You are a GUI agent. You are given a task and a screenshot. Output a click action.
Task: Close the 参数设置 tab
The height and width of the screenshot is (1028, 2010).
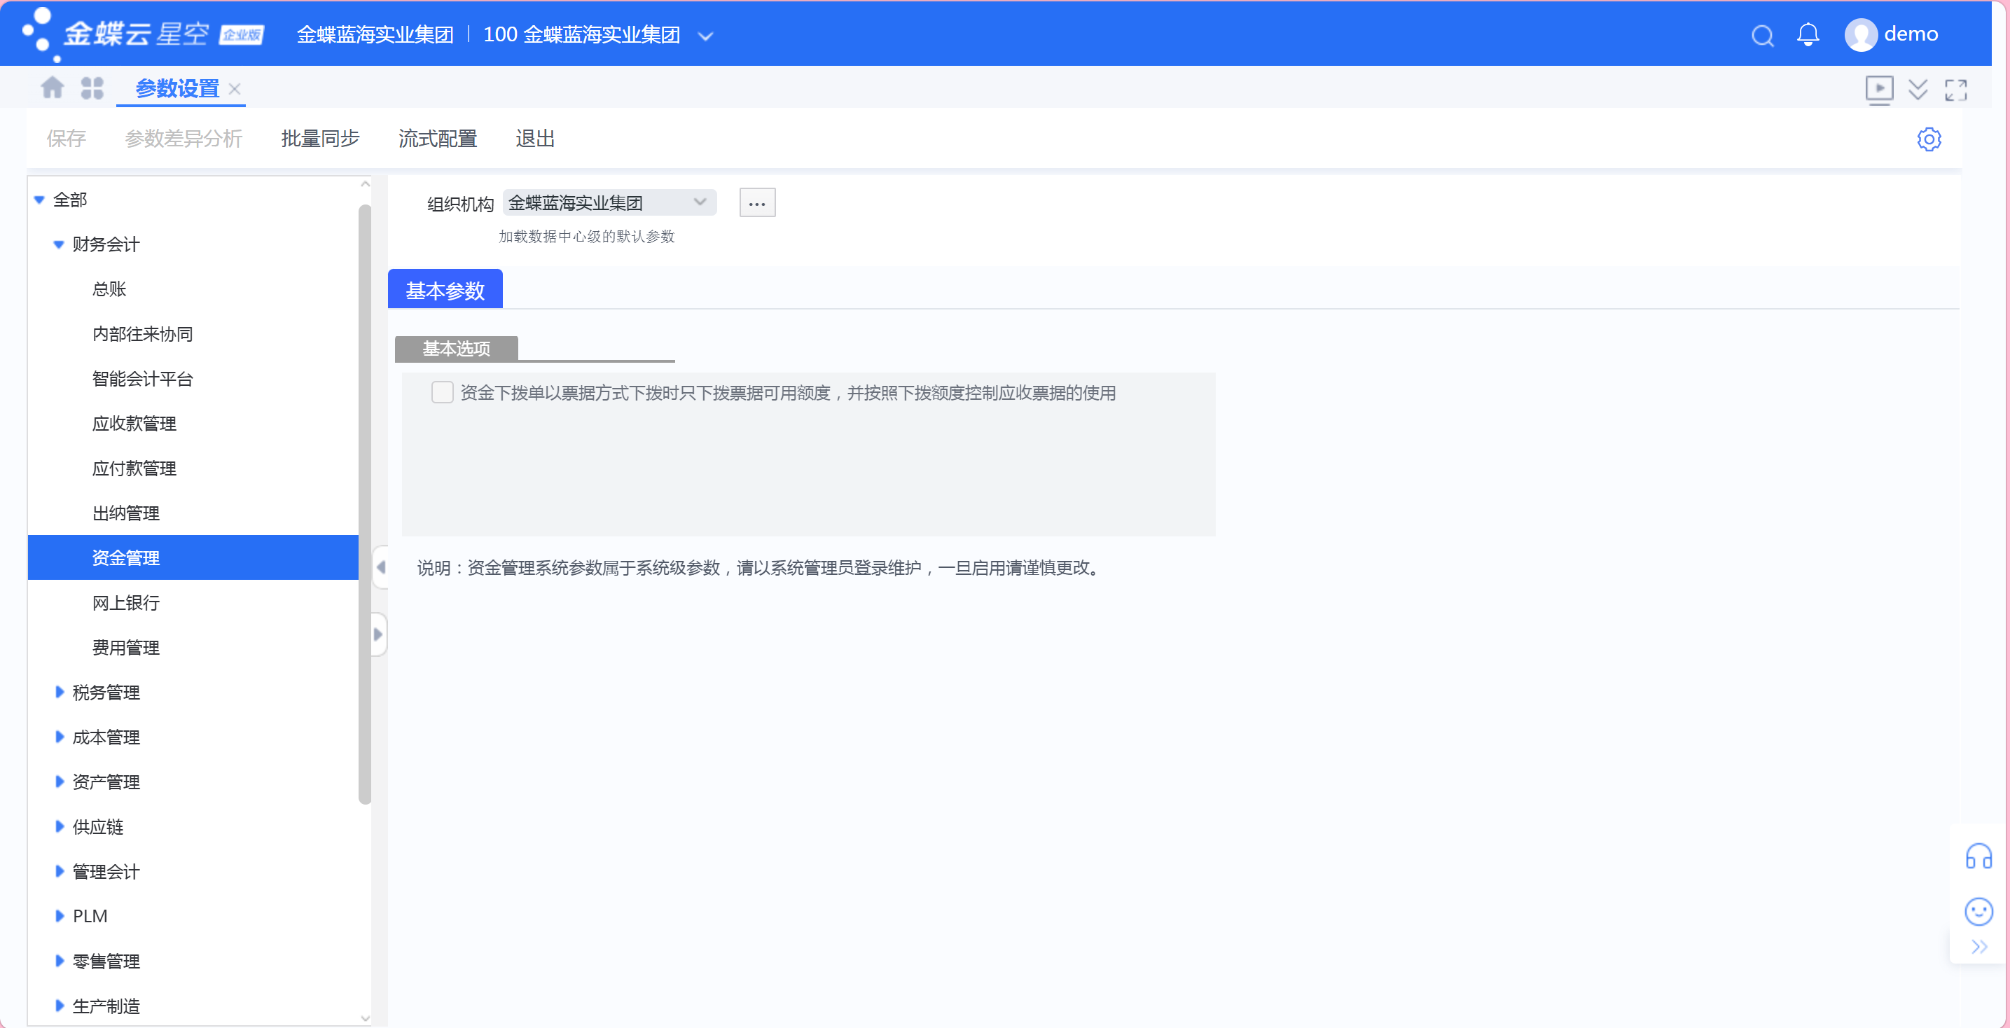234,89
